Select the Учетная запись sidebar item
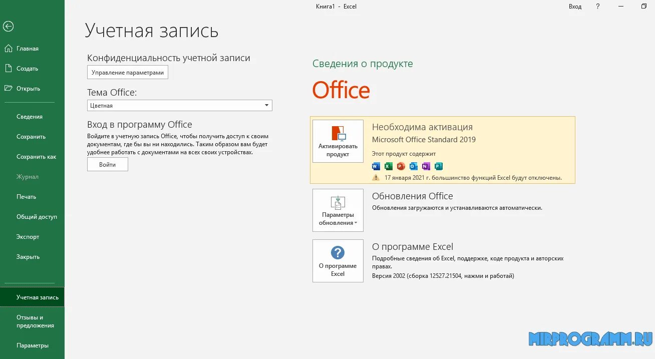The image size is (655, 359). click(x=32, y=297)
